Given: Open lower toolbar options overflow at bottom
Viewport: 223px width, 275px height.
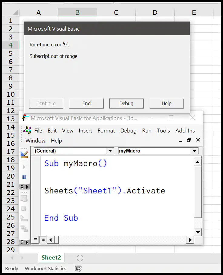Looking at the screenshot, I should (x=24, y=242).
